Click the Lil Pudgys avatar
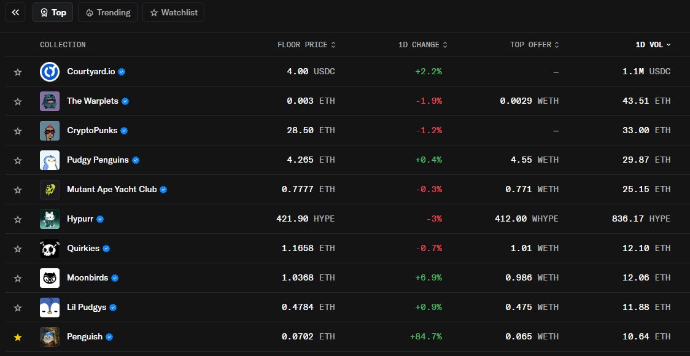This screenshot has width=690, height=356. pyautogui.click(x=50, y=308)
